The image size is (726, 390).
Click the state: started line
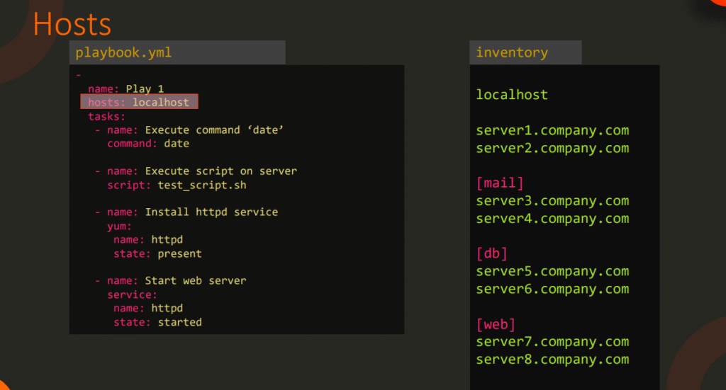click(x=157, y=322)
